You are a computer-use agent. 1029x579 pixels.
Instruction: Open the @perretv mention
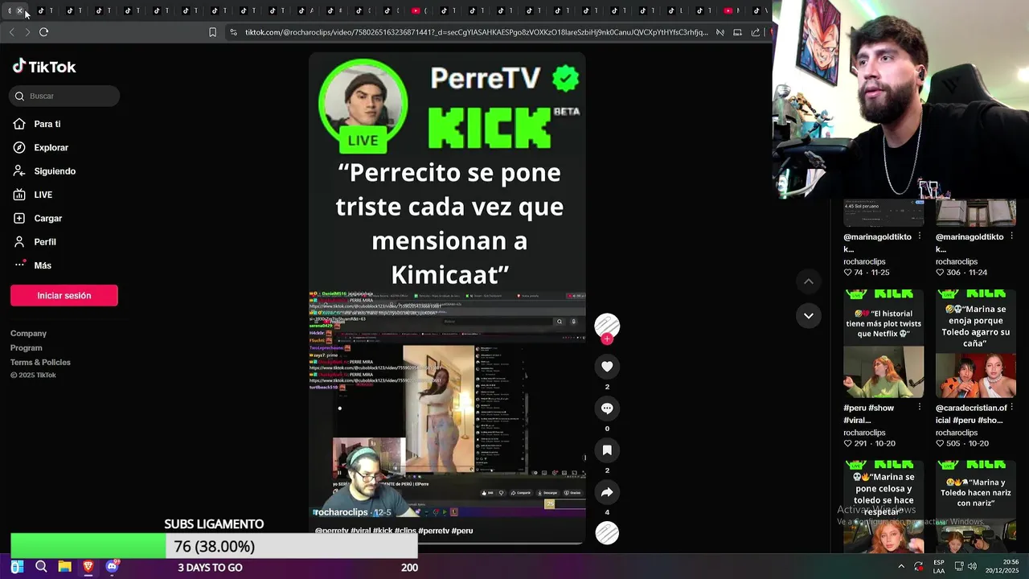coord(332,531)
